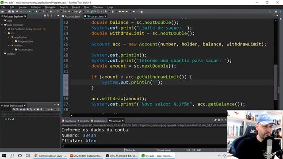283x159 pixels.
Task: Click the New Java Package toolbar icon
Action: (x=65, y=11)
